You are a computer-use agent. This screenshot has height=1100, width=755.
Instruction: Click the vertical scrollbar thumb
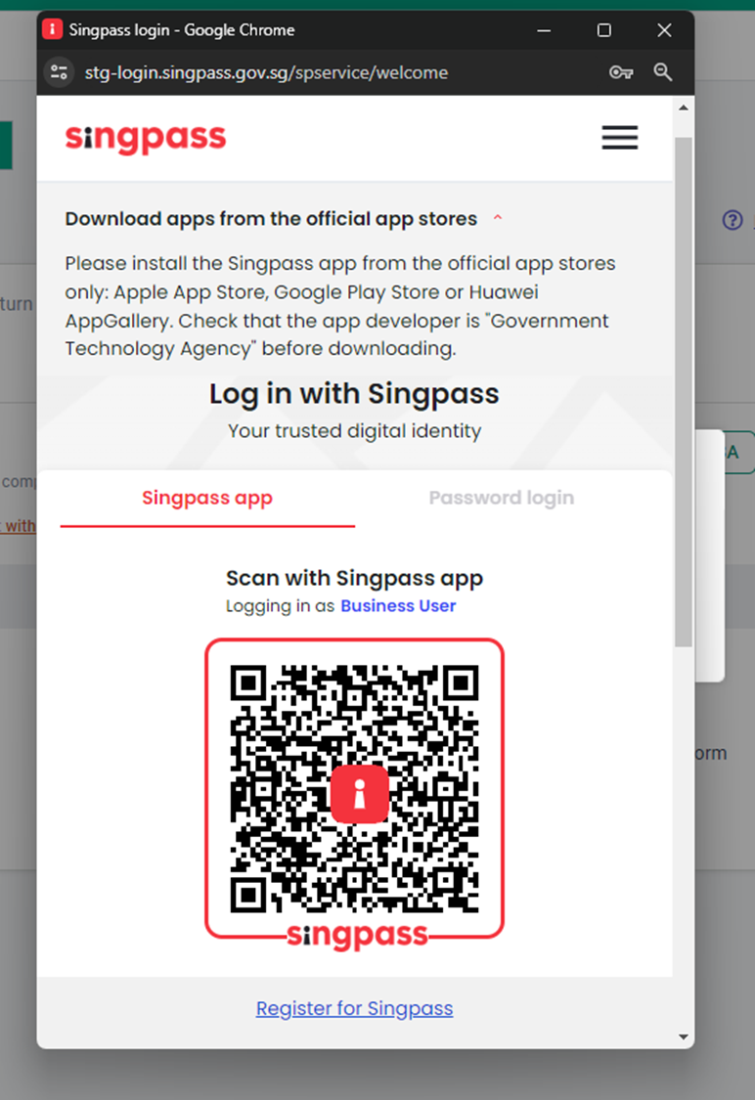click(683, 391)
